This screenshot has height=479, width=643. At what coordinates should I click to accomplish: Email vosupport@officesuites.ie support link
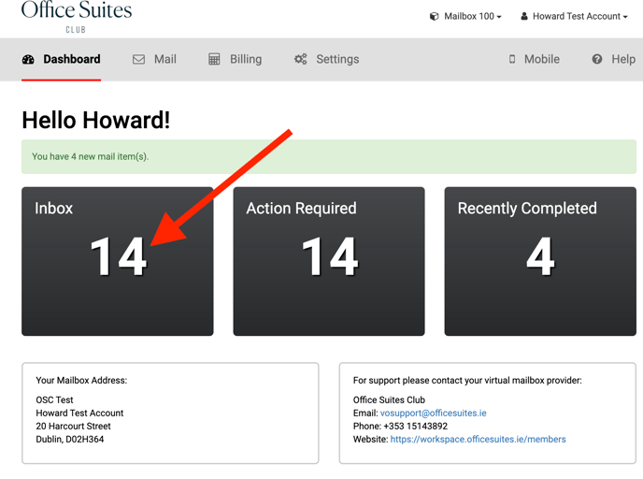[x=433, y=413]
